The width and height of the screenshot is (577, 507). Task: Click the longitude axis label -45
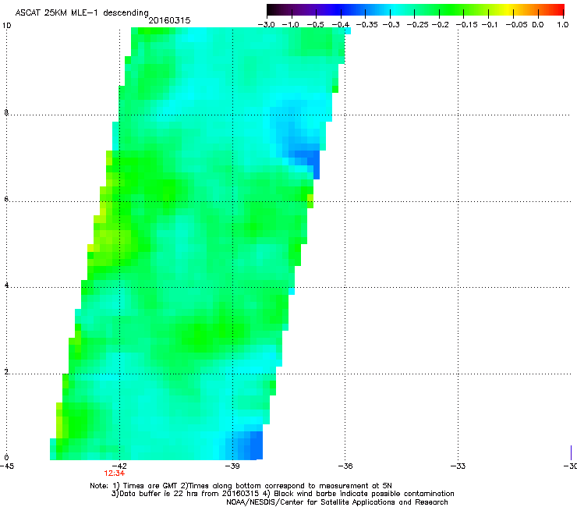click(7, 466)
